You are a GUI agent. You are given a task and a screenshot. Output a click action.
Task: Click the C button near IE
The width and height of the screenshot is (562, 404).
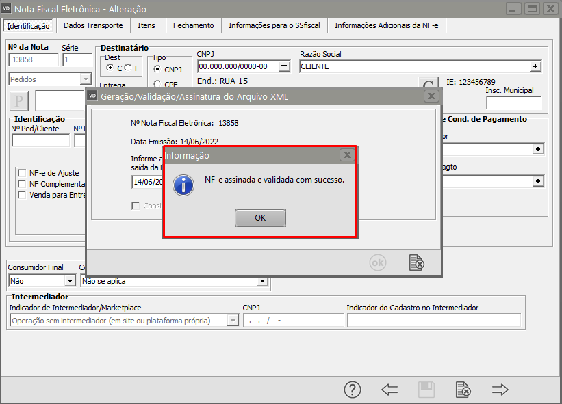429,83
